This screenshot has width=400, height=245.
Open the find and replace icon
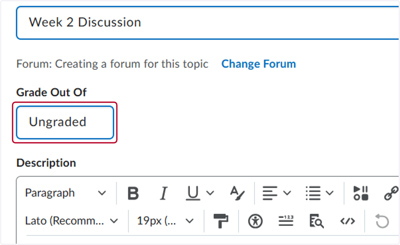(316, 221)
